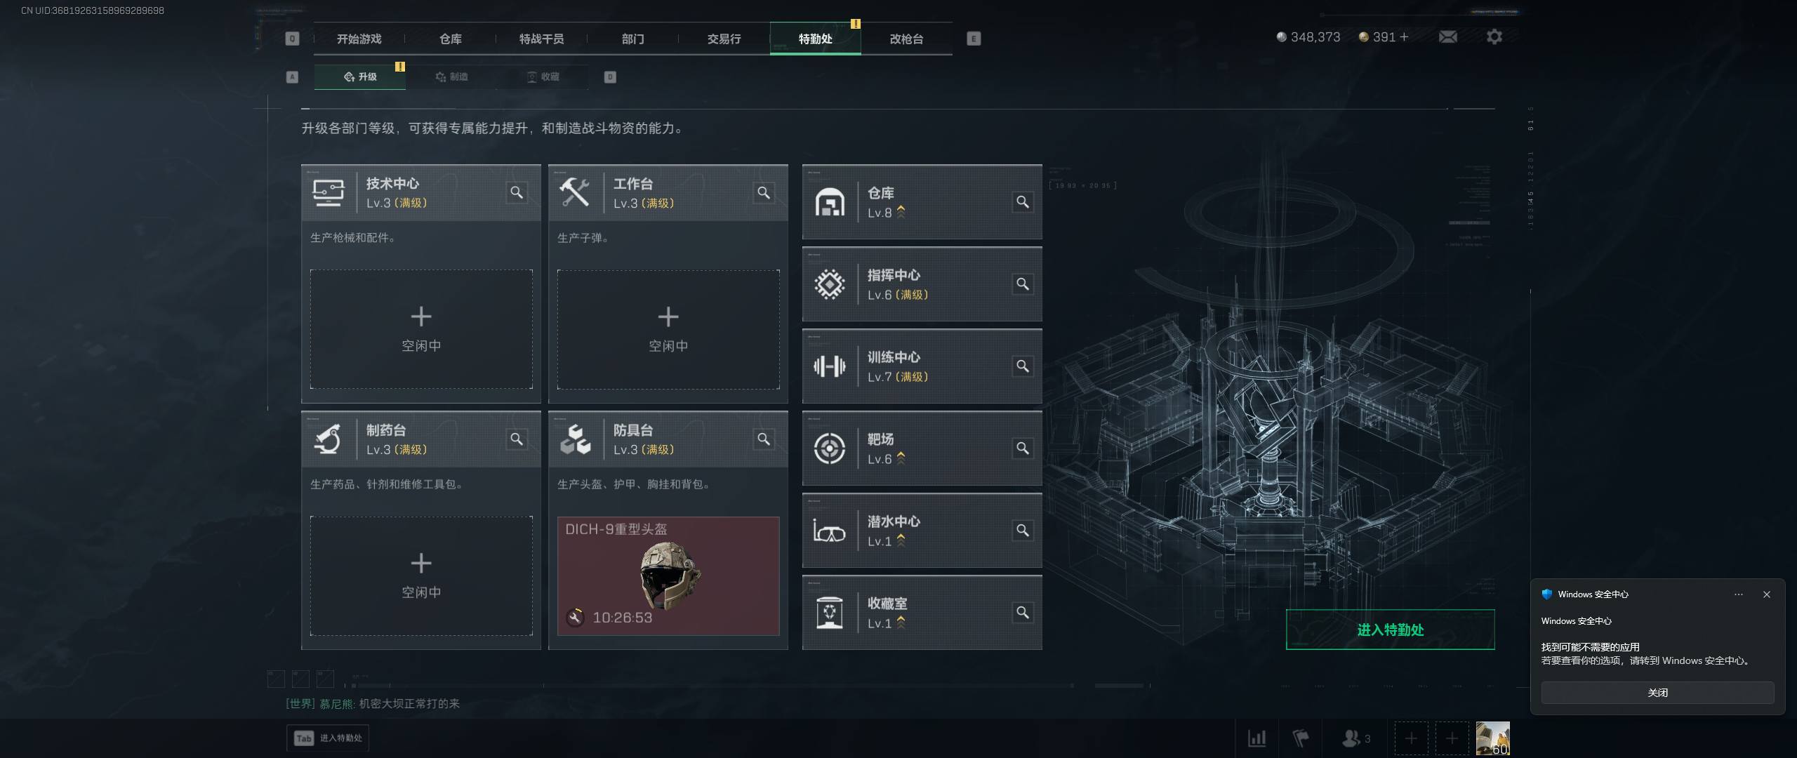Switch to the 改枪台 tab
This screenshot has width=1797, height=758.
906,39
